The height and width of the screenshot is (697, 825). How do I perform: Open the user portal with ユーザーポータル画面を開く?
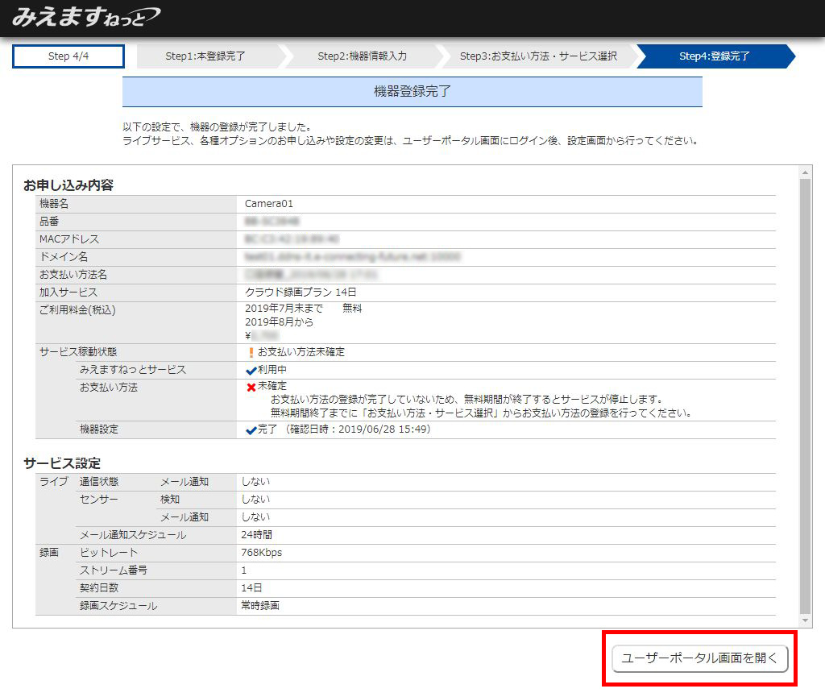tap(699, 658)
